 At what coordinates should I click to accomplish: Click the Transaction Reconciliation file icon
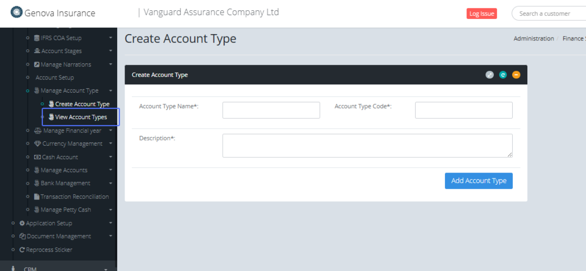(x=37, y=197)
